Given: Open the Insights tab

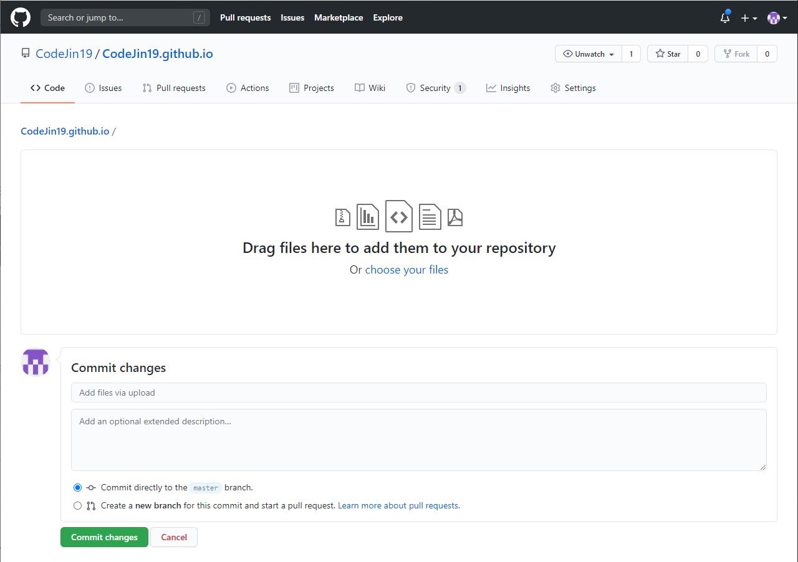Looking at the screenshot, I should [508, 88].
